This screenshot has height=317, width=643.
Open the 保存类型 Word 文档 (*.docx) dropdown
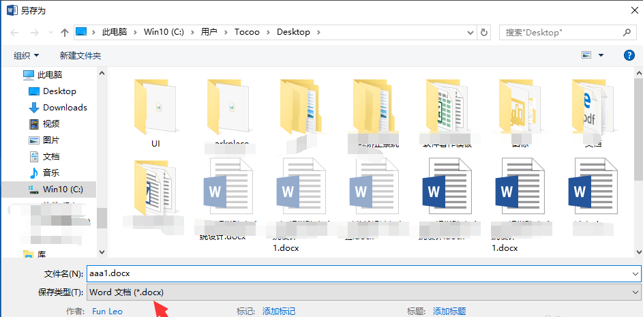pyautogui.click(x=363, y=293)
